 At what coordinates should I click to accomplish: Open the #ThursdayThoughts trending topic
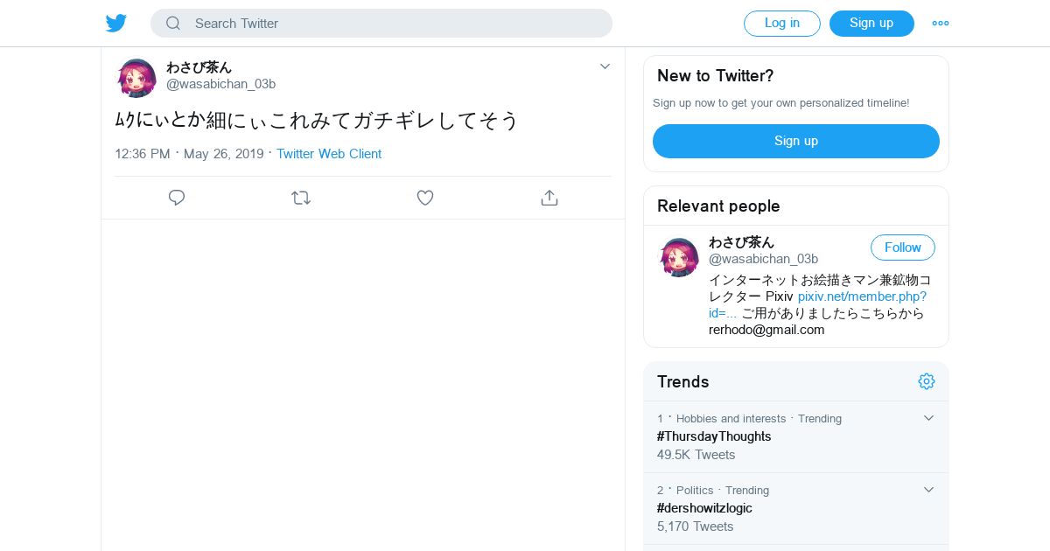coord(714,436)
